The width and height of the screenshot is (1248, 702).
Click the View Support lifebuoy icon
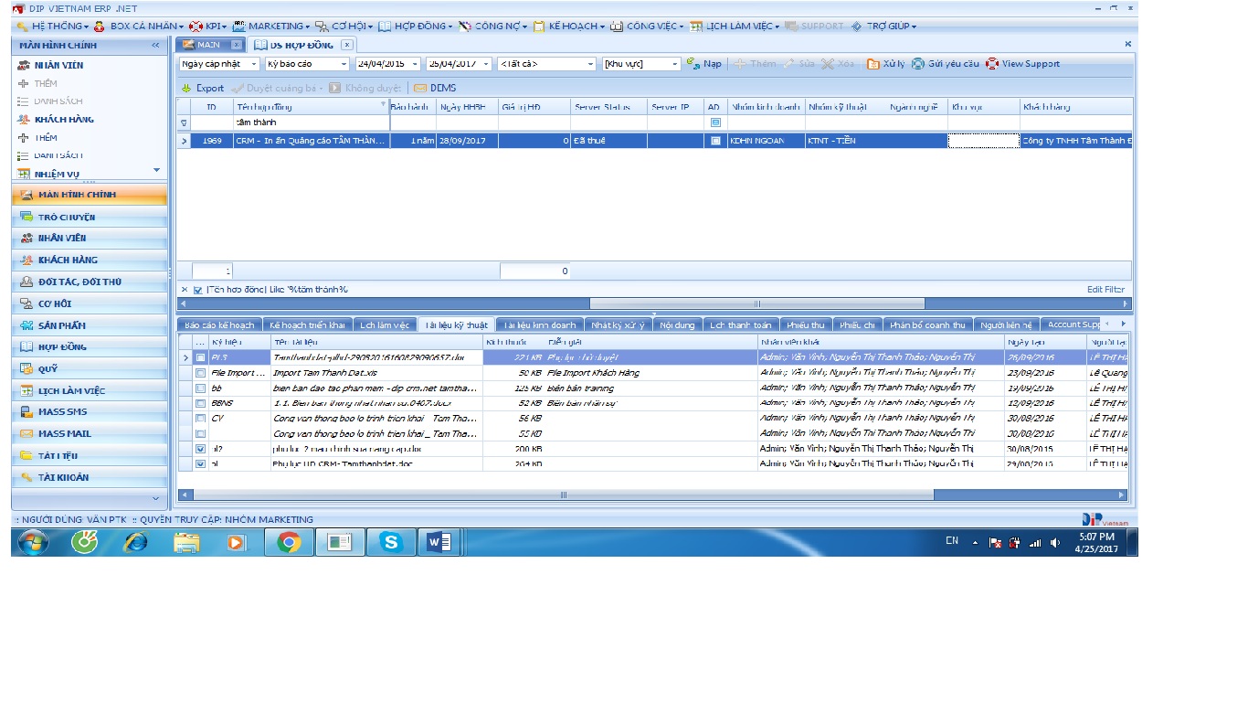point(992,64)
